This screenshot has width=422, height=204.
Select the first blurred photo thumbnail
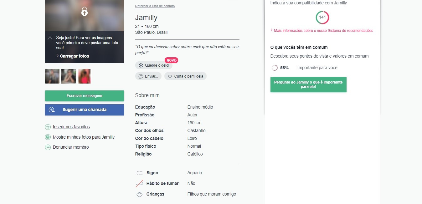(52, 76)
